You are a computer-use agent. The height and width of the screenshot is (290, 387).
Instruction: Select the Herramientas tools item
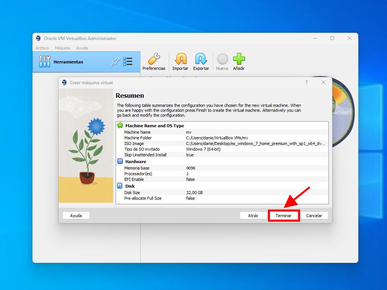point(68,62)
